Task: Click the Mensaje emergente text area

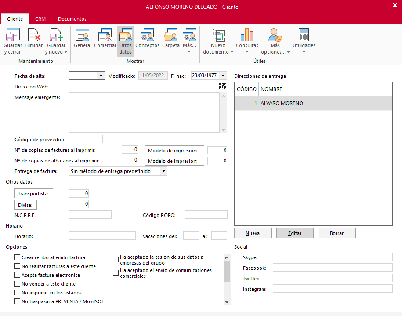Action: pos(145,113)
